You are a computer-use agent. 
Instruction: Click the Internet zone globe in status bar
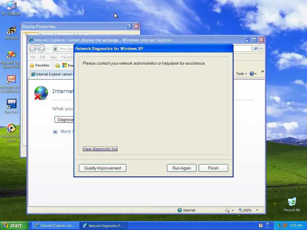180,210
